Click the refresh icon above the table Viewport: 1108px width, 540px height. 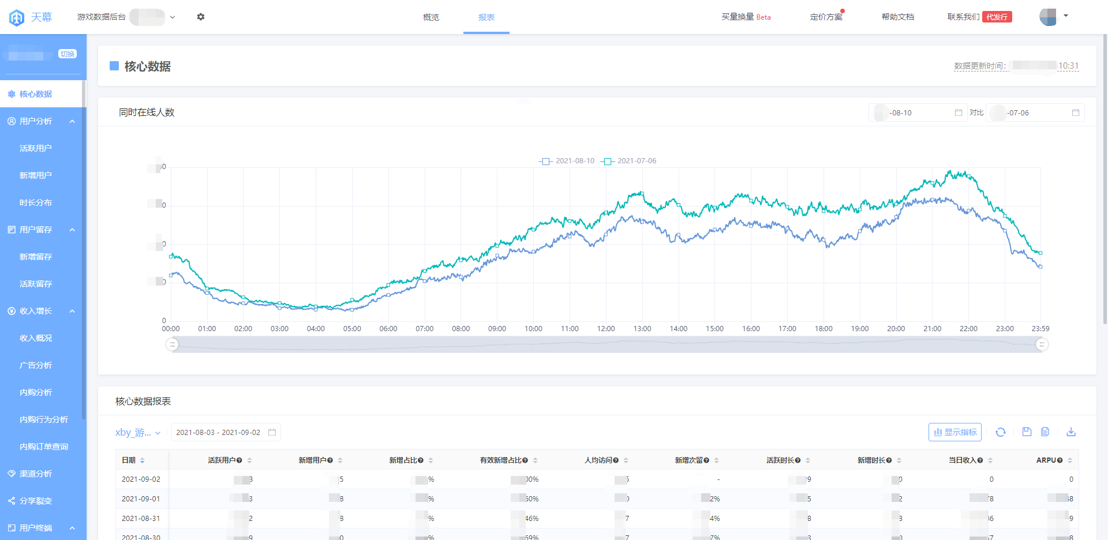1001,432
